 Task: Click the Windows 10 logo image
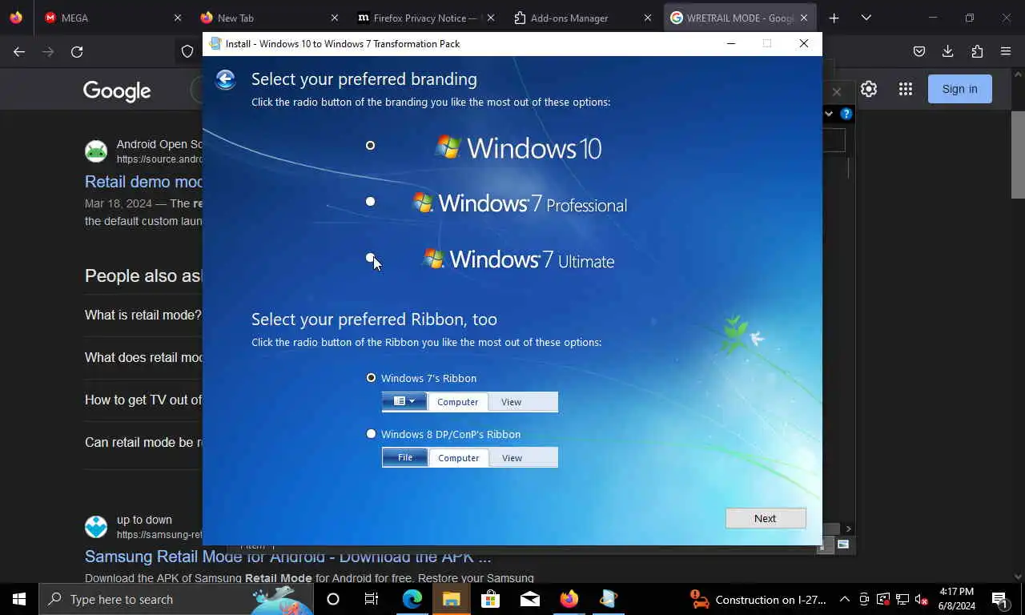(518, 147)
